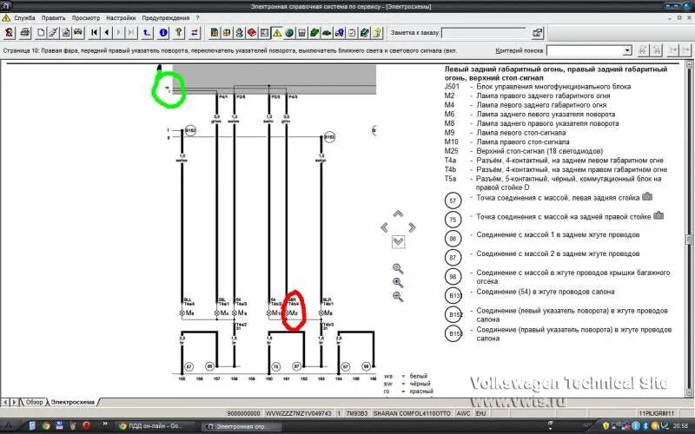Expand the Критерий поиска dropdown
Image resolution: width=695 pixels, height=434 pixels.
pyautogui.click(x=626, y=50)
